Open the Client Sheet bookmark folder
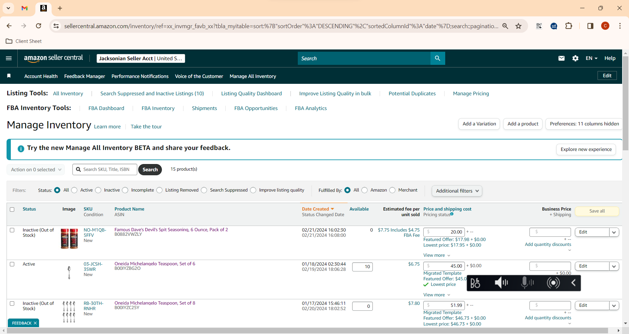 24,41
